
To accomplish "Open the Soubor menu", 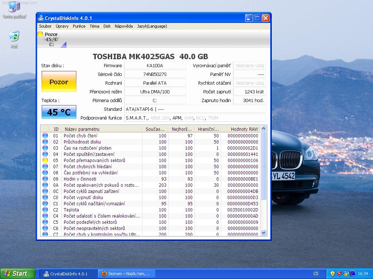I will (x=45, y=26).
